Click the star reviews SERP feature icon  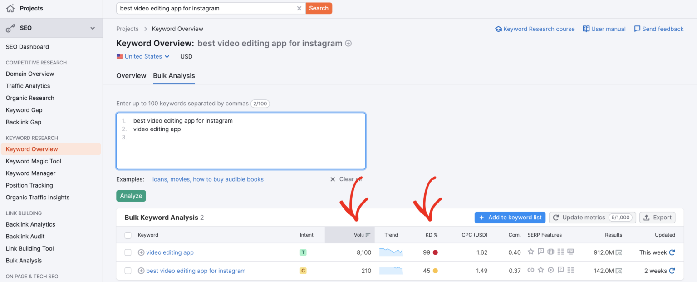[530, 251]
